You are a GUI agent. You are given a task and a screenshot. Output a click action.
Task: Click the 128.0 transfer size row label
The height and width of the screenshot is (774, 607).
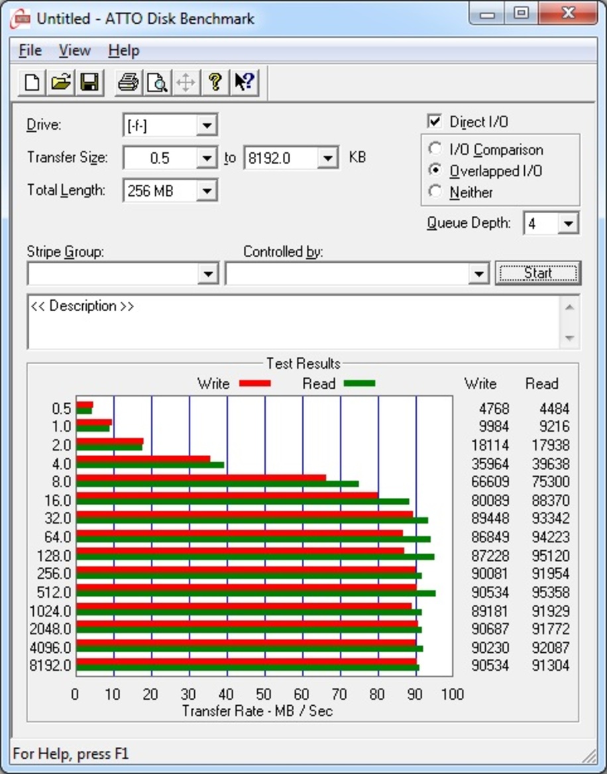tap(54, 556)
